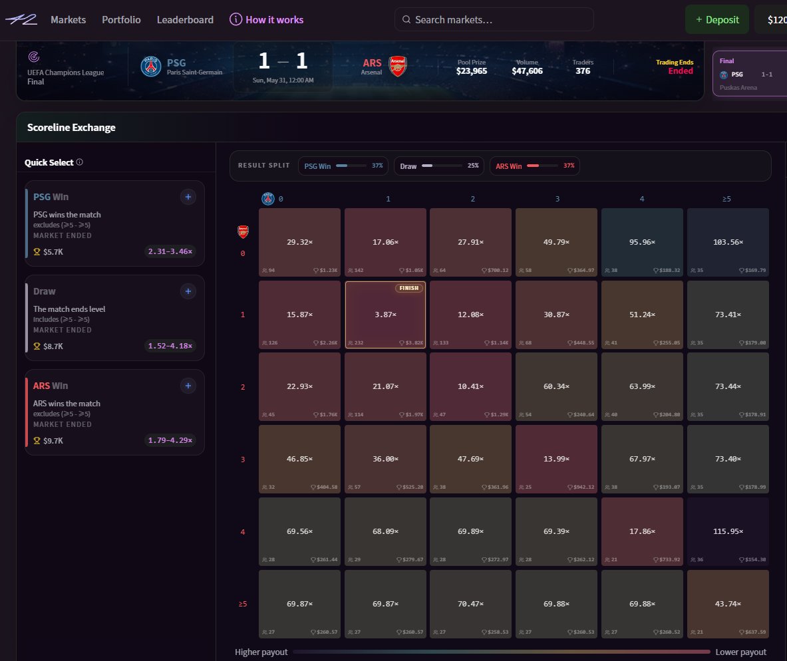Screen dimensions: 787x661
Task: Open the Markets page
Action: (69, 19)
